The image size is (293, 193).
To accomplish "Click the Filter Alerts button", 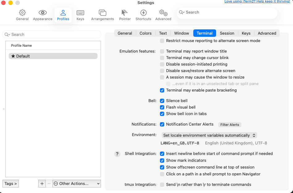I will click(x=229, y=124).
